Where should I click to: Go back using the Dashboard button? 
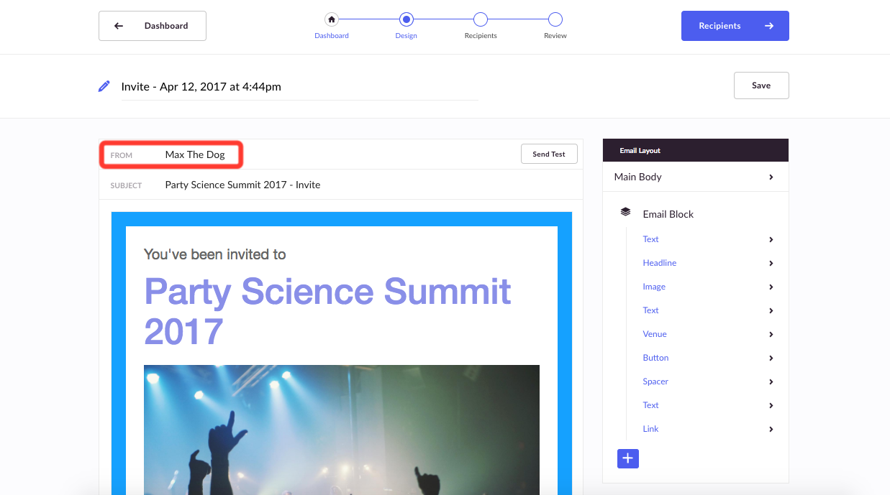(x=153, y=26)
